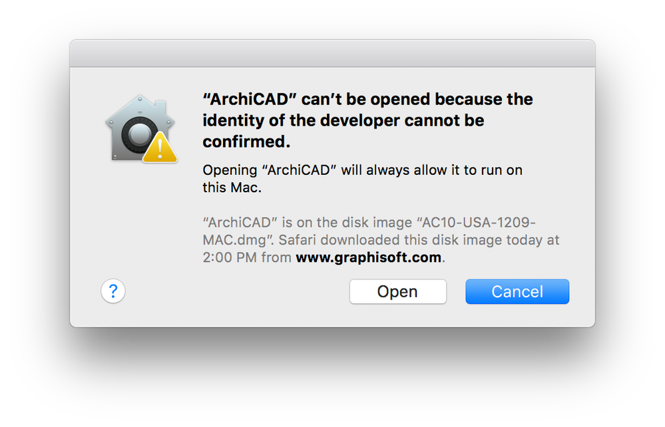Click the word "confirmed." in the heading
This screenshot has height=427, width=665.
[247, 143]
